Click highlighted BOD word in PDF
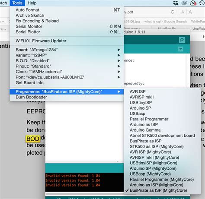 coord(33,139)
